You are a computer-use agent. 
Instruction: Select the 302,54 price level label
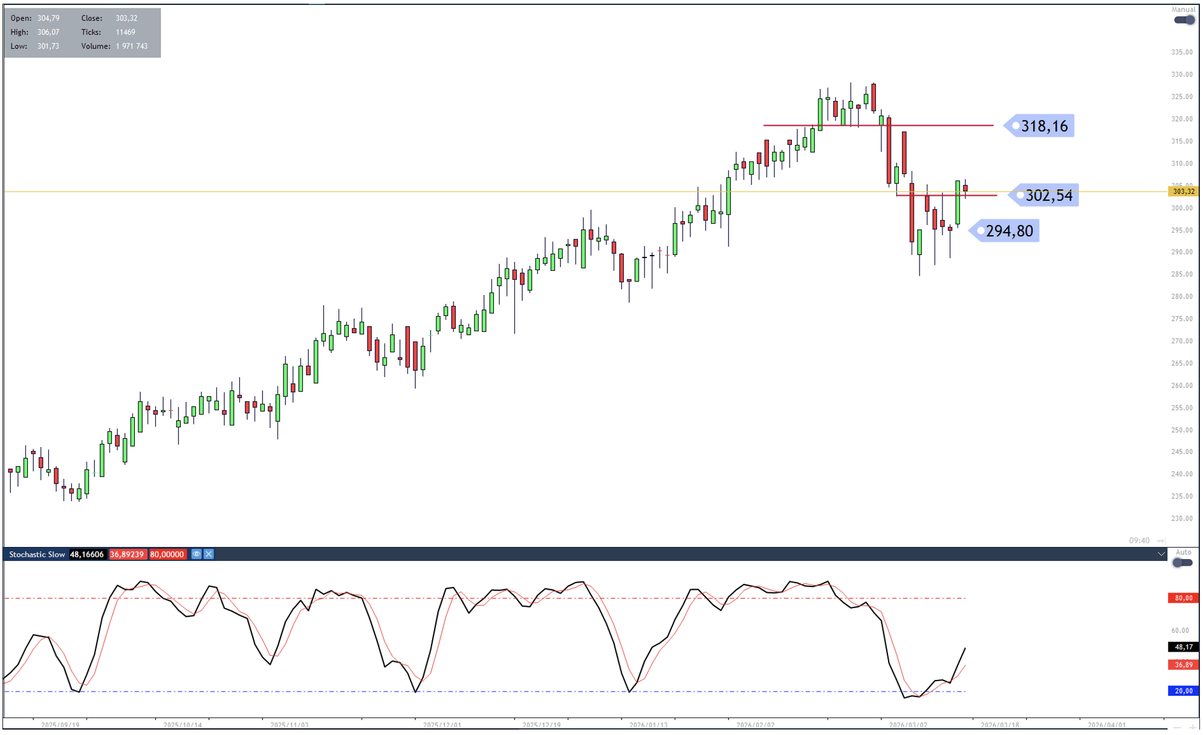click(x=1048, y=195)
